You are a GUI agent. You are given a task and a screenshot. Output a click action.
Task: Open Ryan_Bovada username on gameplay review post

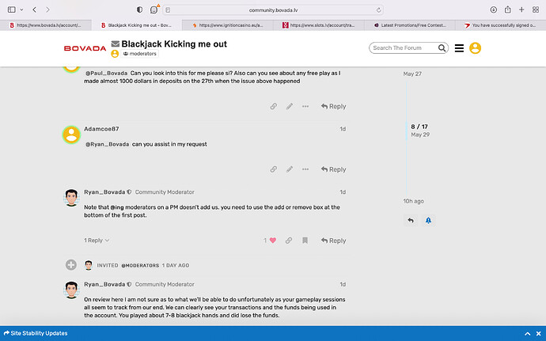(104, 284)
